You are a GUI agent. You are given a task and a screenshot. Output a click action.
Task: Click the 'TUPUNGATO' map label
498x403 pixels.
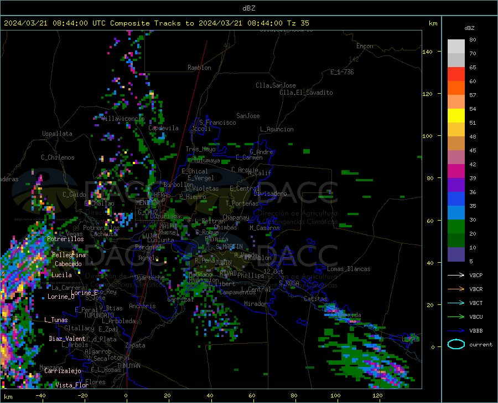pos(99,315)
